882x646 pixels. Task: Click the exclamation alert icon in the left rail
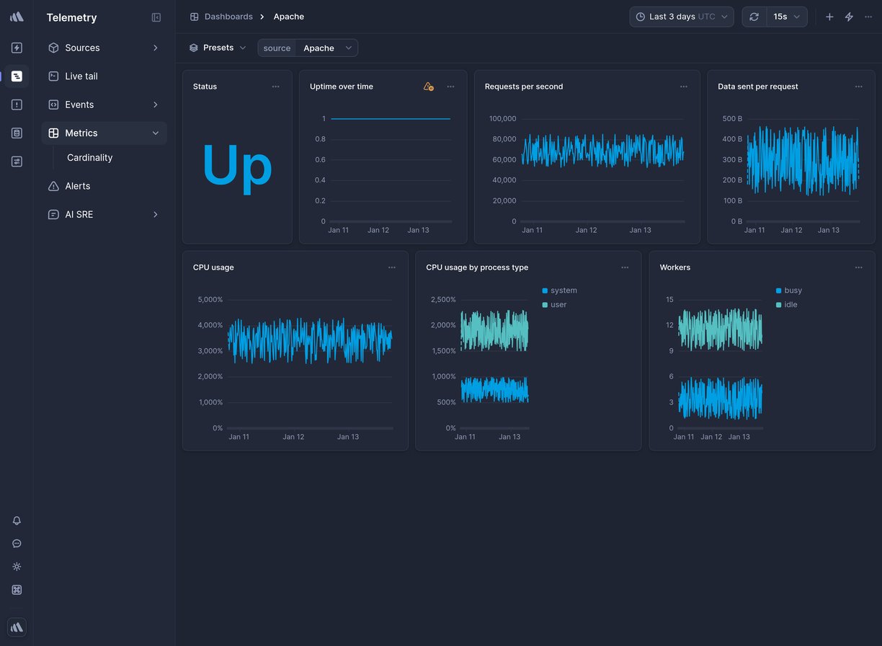(x=17, y=104)
